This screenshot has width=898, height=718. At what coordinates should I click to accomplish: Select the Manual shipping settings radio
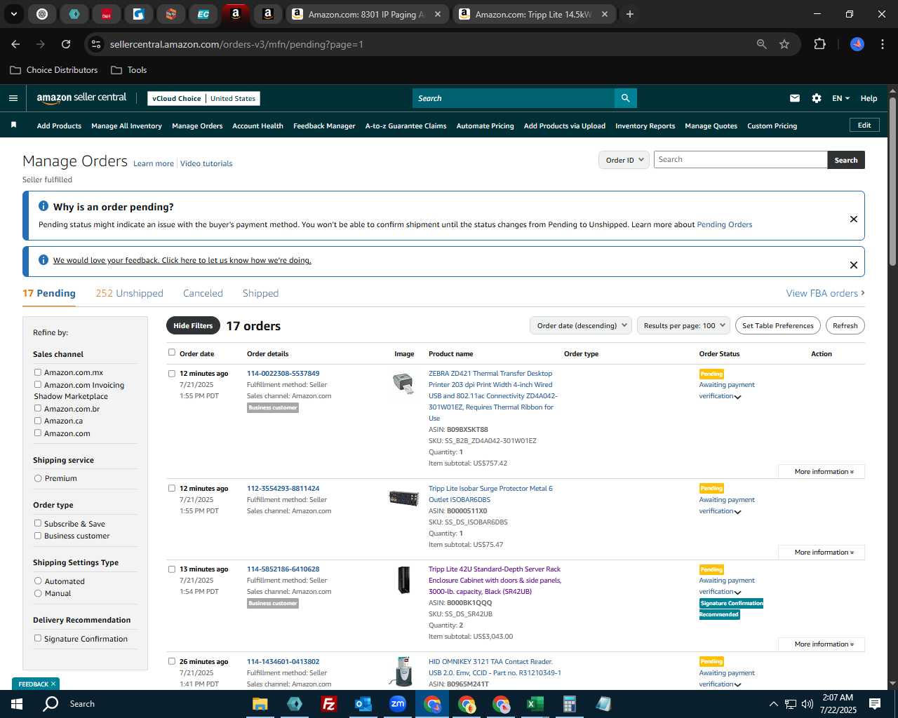pos(38,593)
